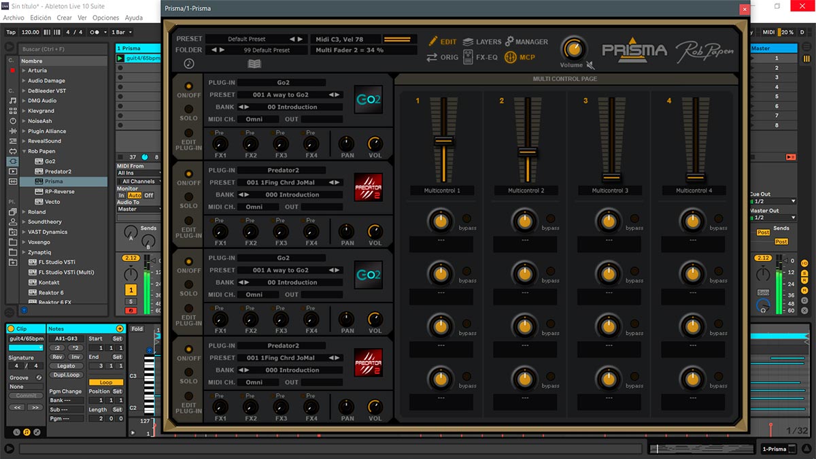Image resolution: width=816 pixels, height=459 pixels.
Task: Open the 'All Channels' dropdown
Action: [139, 182]
